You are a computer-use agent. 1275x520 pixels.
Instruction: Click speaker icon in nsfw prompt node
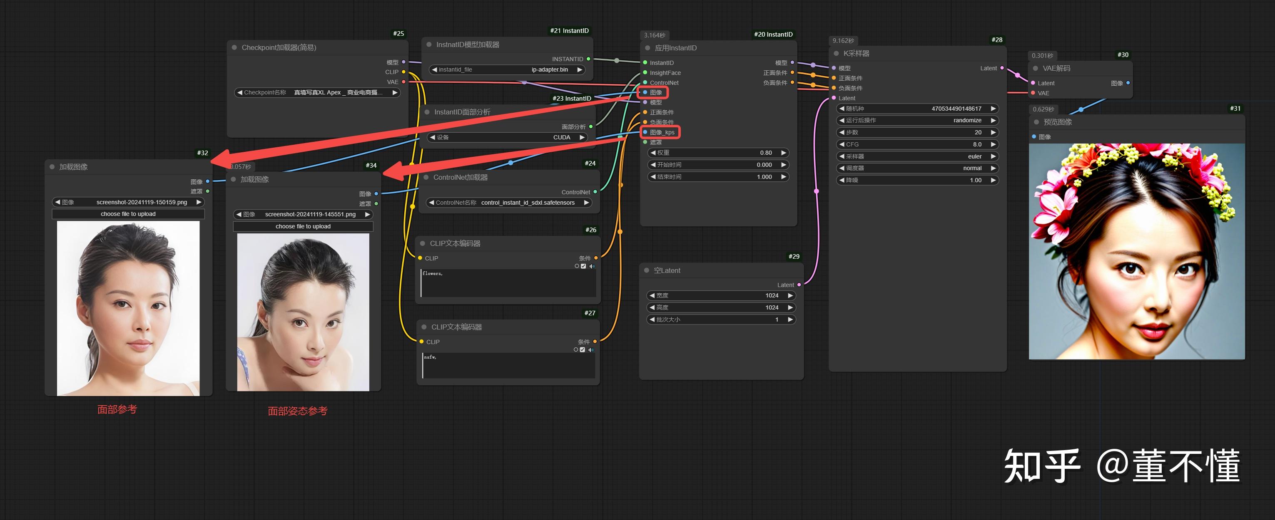(590, 350)
